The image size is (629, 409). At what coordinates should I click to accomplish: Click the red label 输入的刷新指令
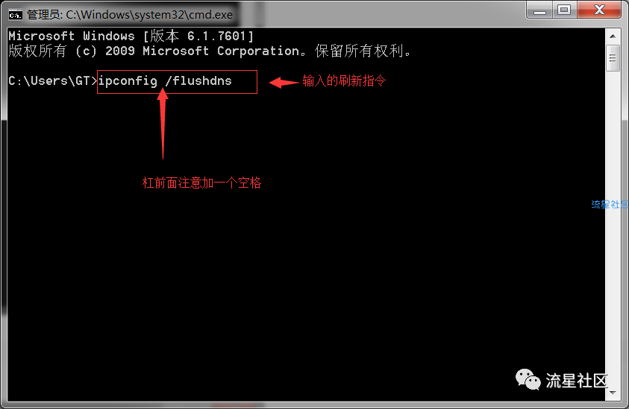tap(344, 81)
